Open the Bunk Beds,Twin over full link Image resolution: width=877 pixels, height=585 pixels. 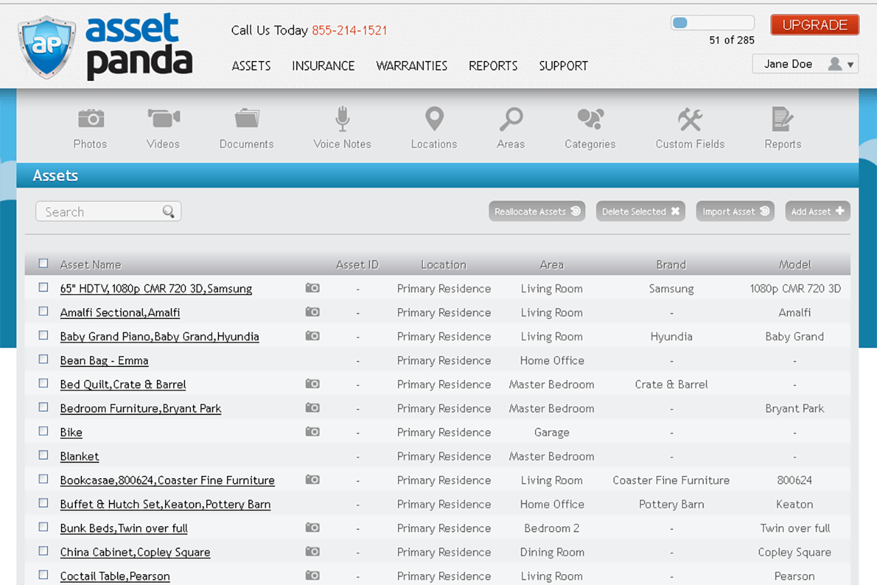[x=124, y=528]
